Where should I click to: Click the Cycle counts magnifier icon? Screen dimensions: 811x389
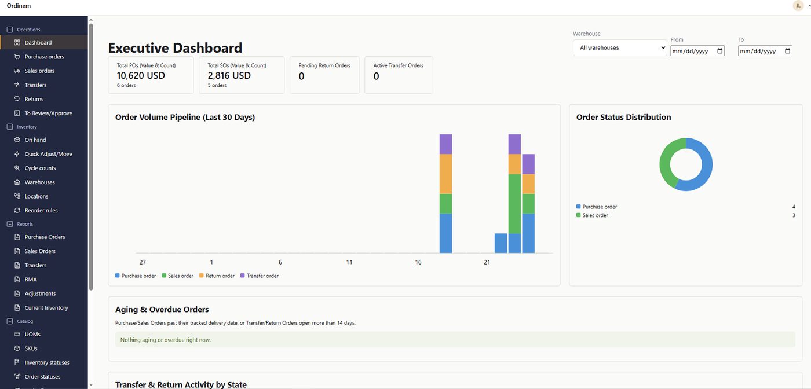(17, 168)
